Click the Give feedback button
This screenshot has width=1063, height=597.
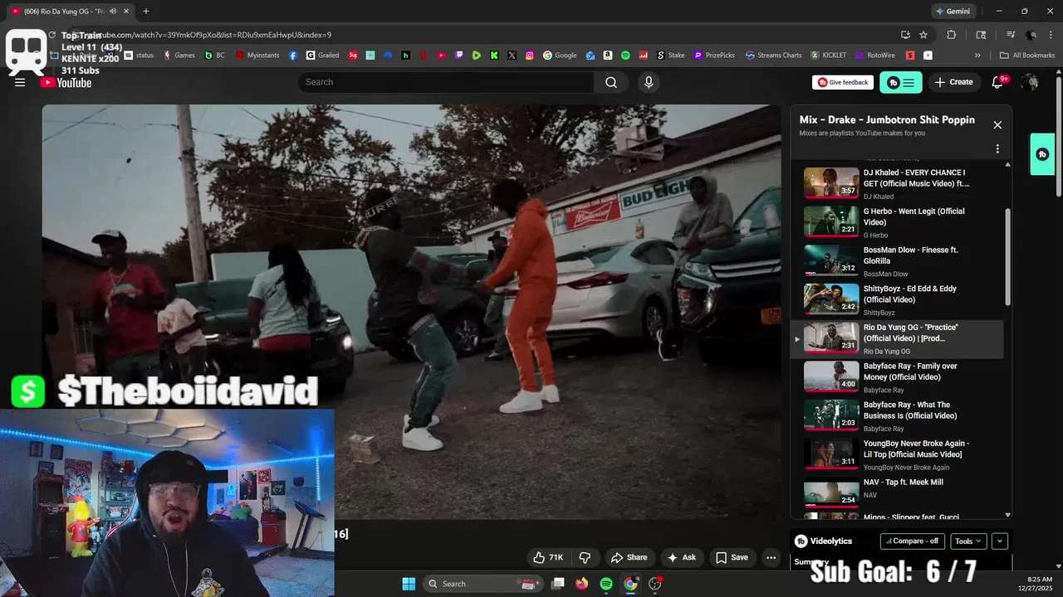[x=842, y=82]
